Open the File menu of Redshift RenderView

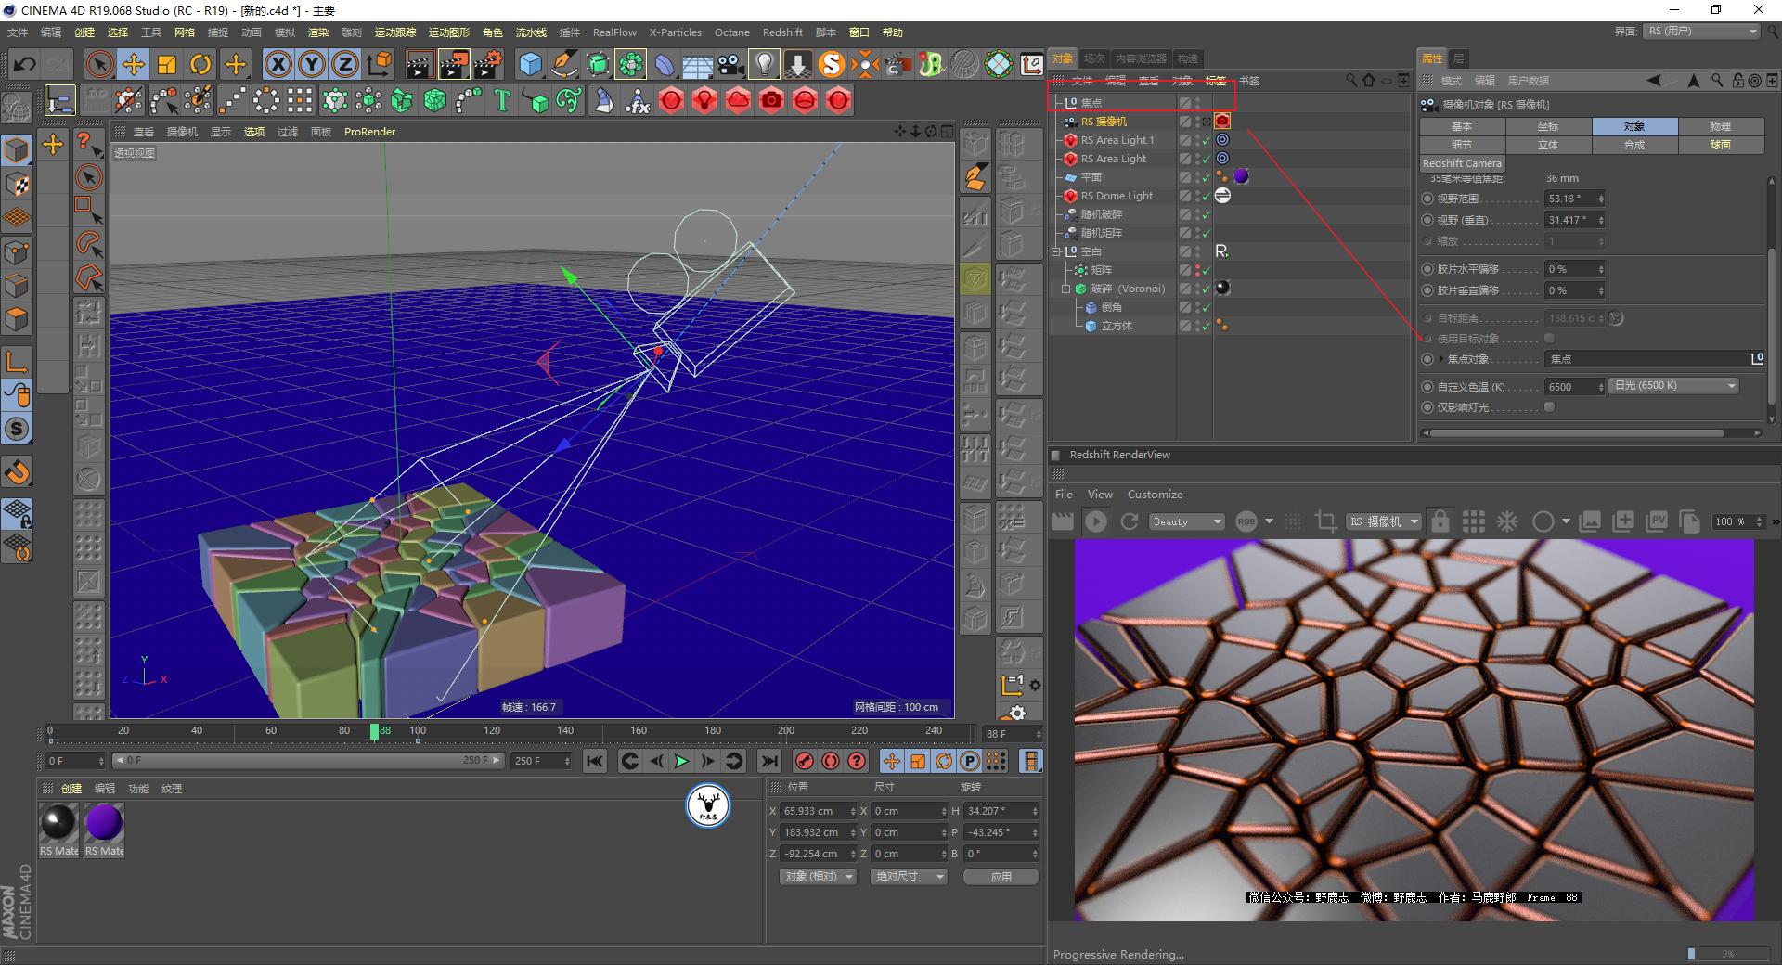pos(1064,494)
